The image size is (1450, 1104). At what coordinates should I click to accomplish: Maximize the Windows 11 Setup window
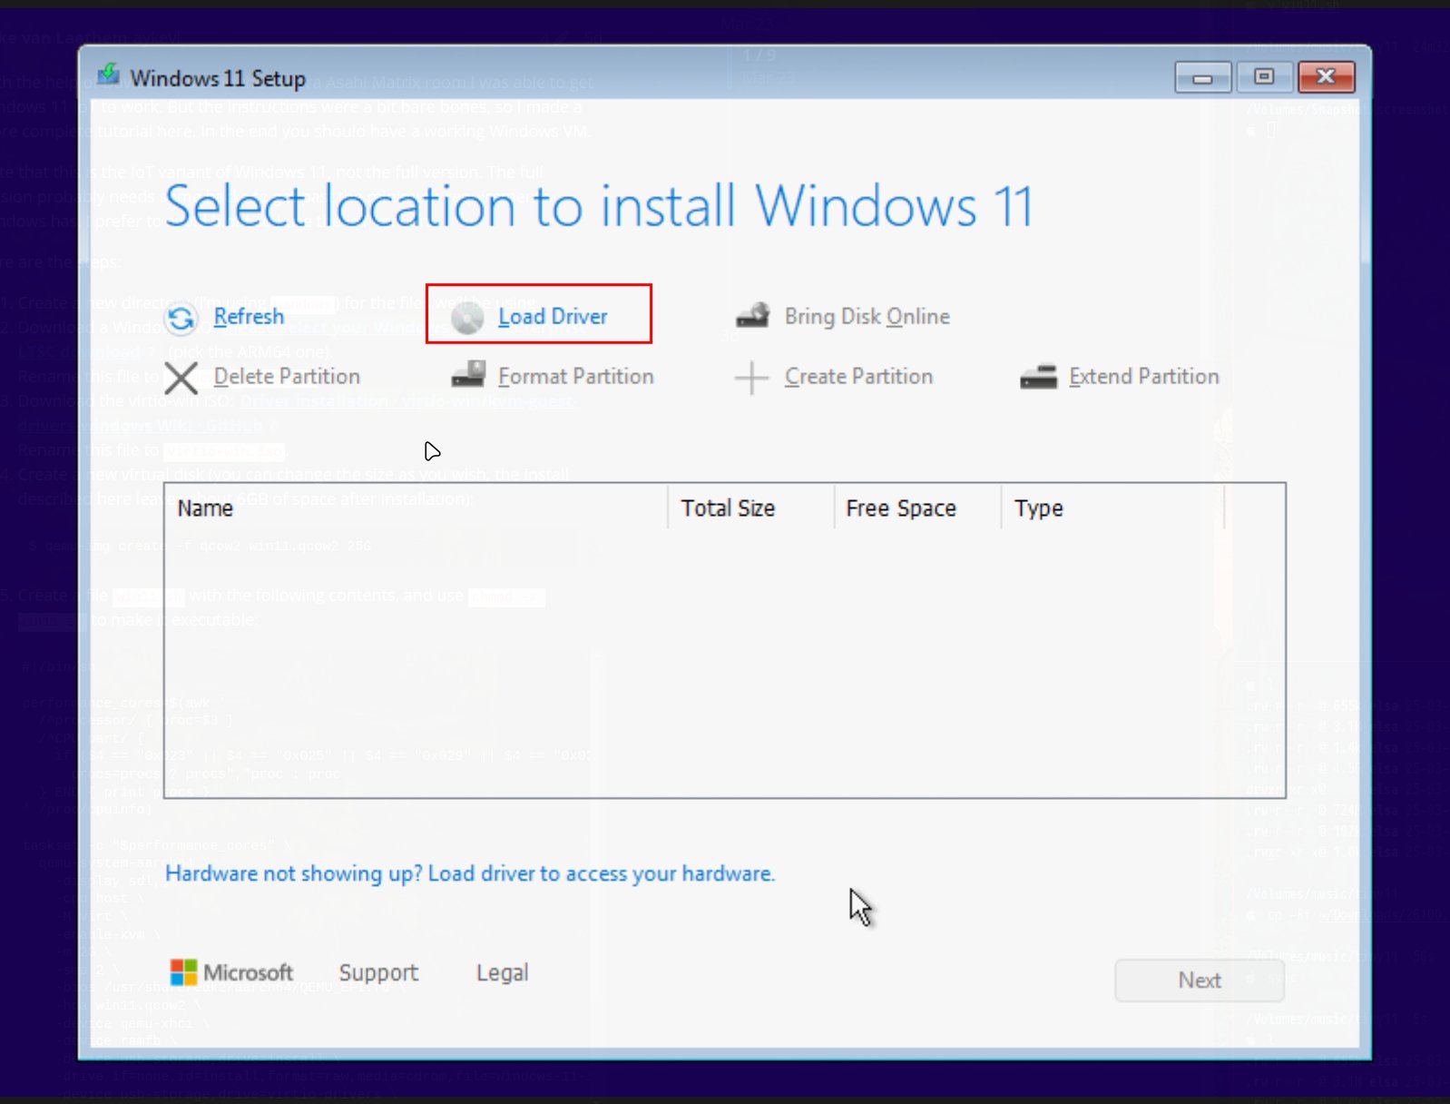(1264, 78)
